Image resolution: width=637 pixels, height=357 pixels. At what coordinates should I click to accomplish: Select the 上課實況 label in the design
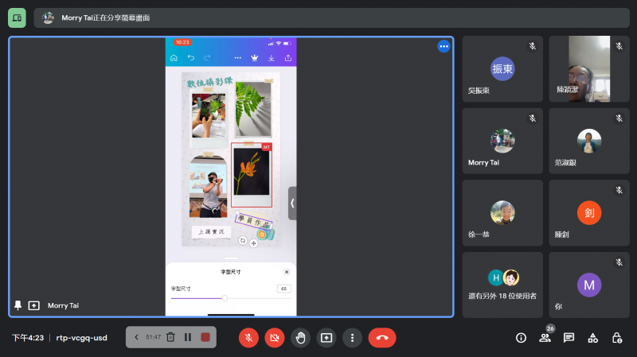point(211,231)
